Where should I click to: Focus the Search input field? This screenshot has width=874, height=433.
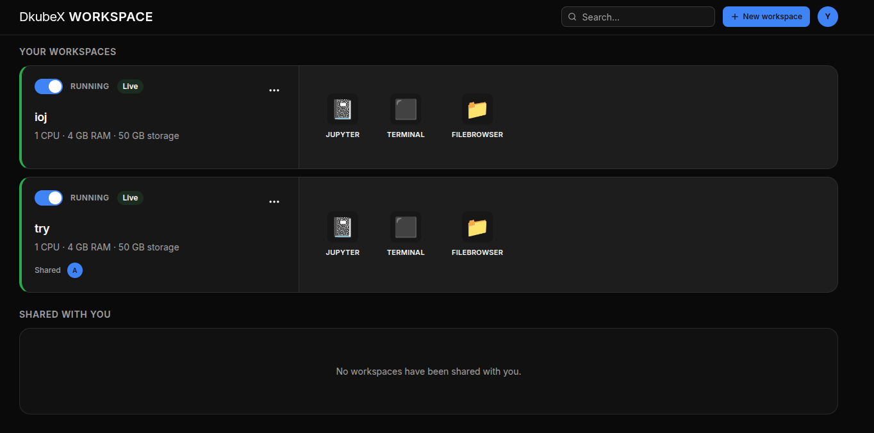pos(638,17)
